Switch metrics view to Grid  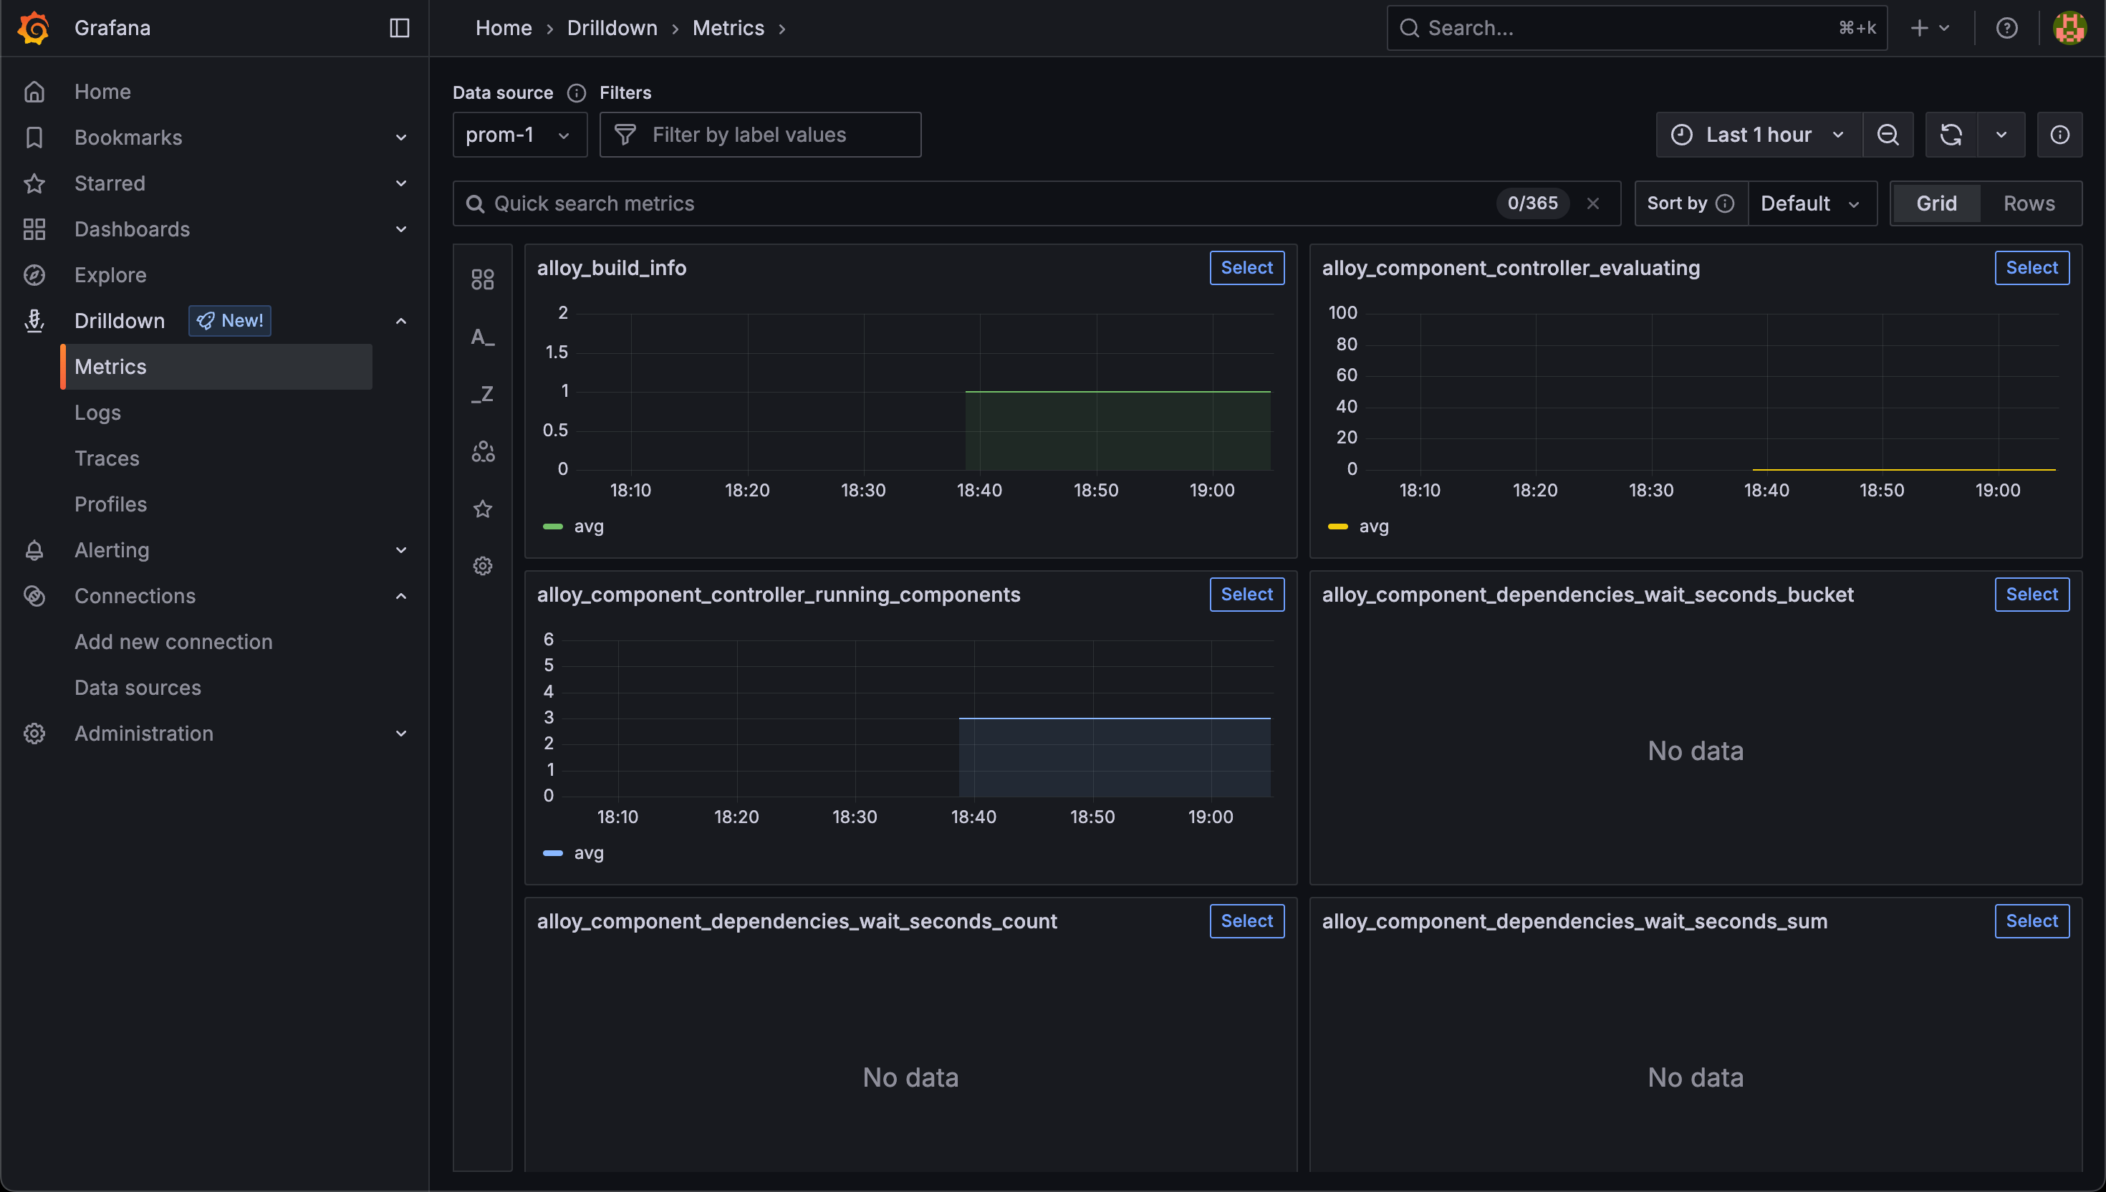[1936, 203]
